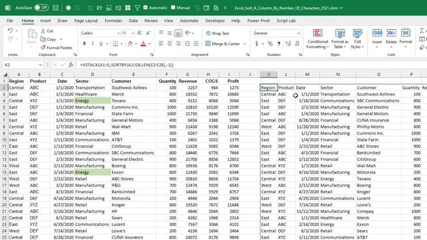Click the Cut button
The width and height of the screenshot is (427, 240).
pyautogui.click(x=47, y=31)
